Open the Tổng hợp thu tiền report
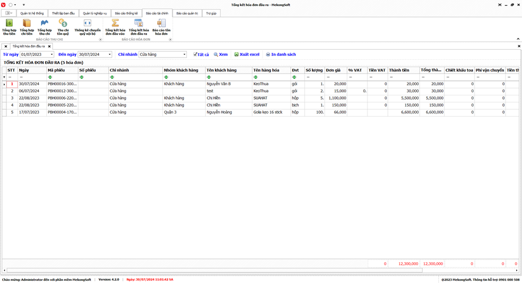Image resolution: width=522 pixels, height=283 pixels. click(9, 27)
